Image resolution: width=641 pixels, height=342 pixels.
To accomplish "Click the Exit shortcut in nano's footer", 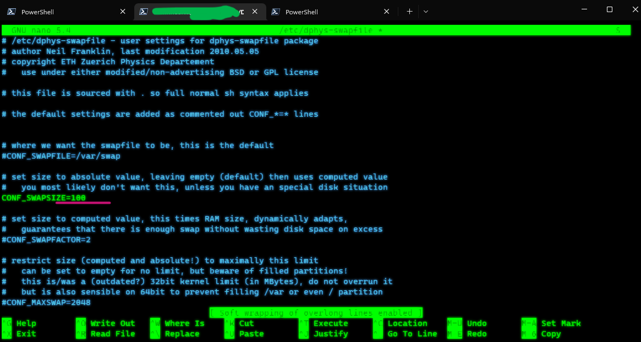I will coord(26,334).
